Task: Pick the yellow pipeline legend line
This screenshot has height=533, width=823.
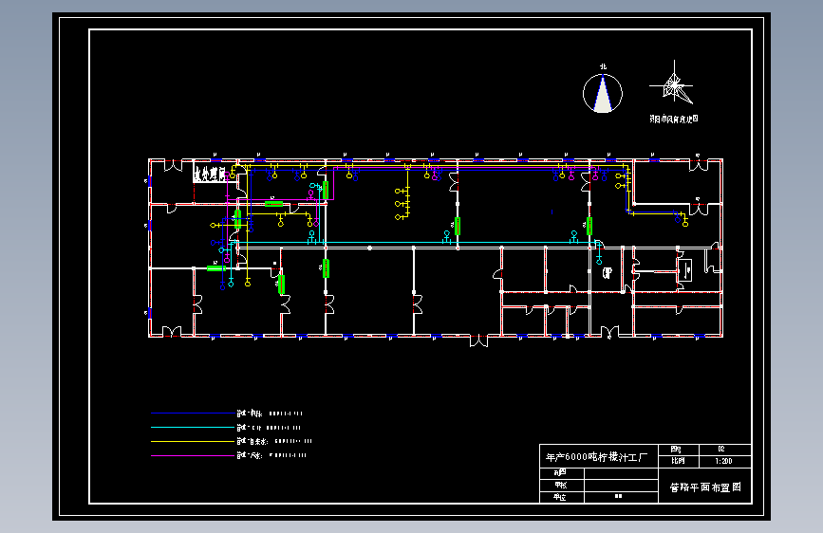Action: 192,441
